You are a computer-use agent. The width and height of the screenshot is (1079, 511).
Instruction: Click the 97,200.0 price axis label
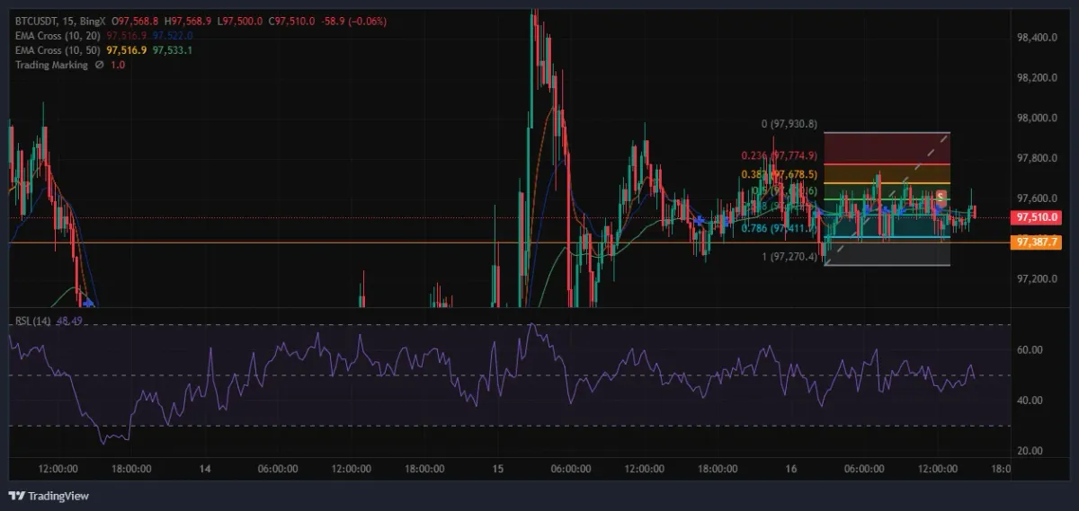coord(1036,278)
